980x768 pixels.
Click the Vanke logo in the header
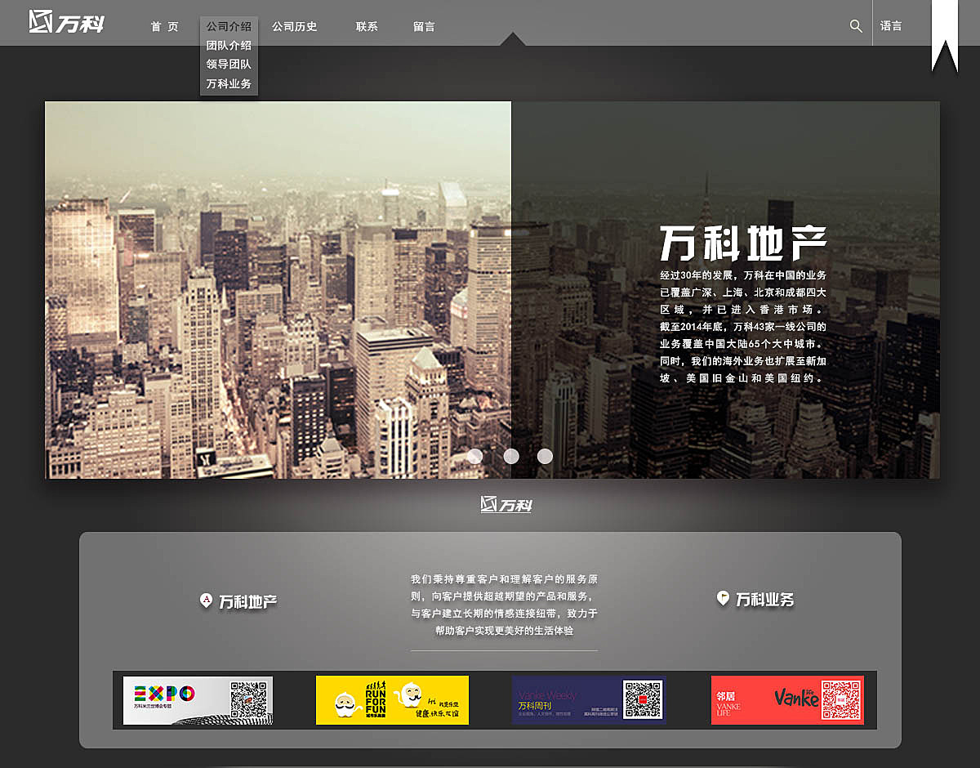coord(66,23)
